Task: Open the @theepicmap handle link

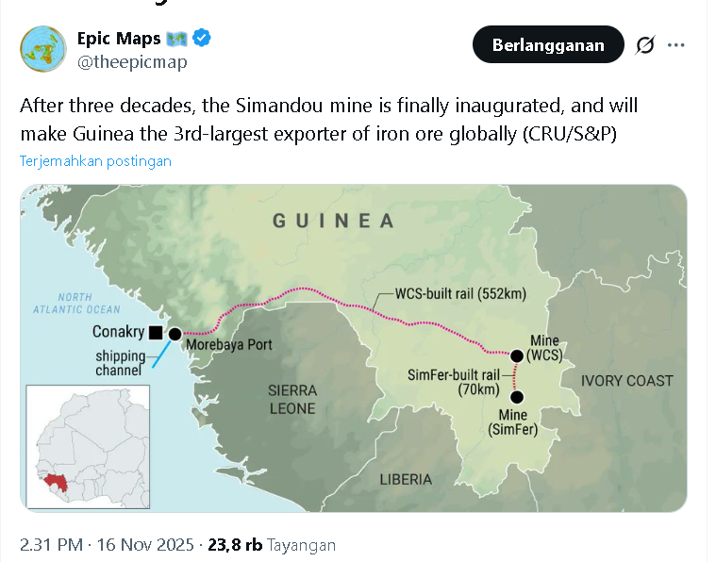Action: point(132,62)
